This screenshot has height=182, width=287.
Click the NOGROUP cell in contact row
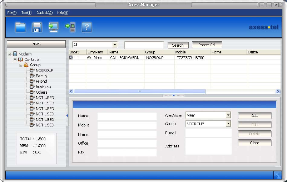155,58
